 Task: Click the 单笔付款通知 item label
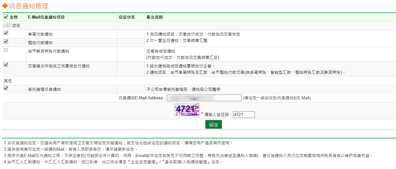tap(40, 34)
